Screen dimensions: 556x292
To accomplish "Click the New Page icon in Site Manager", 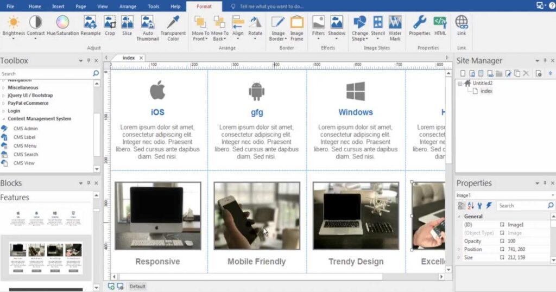I will point(463,73).
